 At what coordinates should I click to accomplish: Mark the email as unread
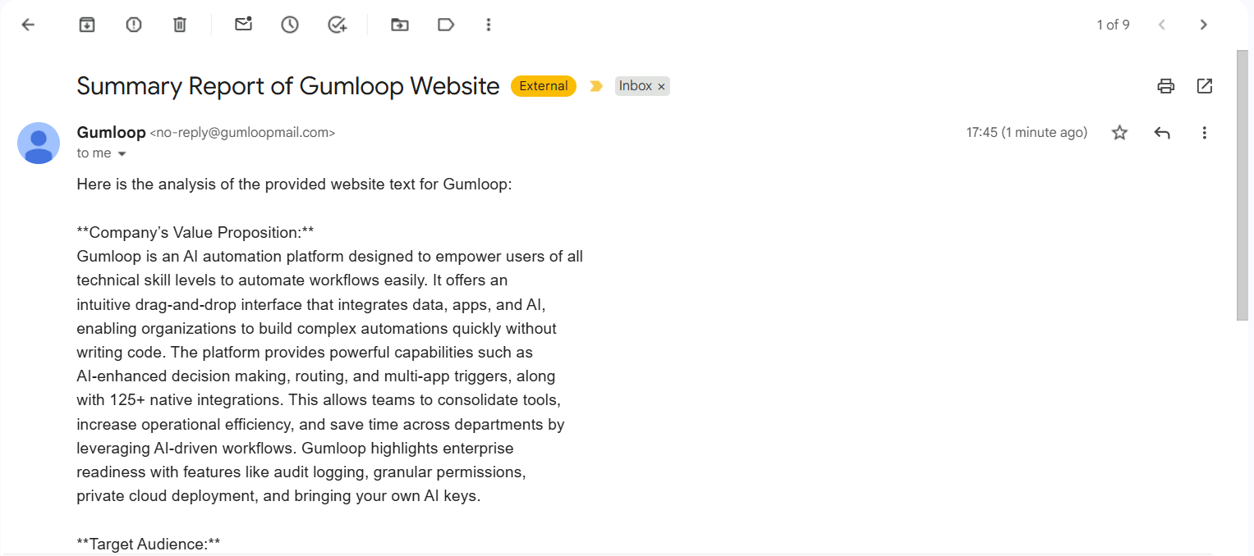[243, 25]
